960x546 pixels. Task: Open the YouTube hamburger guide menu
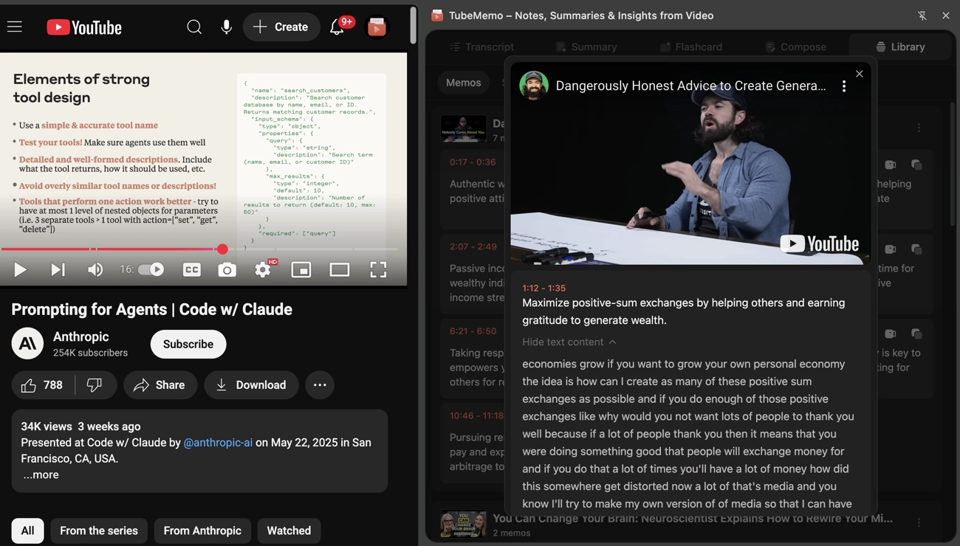coord(15,27)
